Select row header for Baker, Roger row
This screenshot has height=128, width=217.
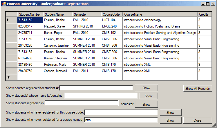tap(12, 33)
